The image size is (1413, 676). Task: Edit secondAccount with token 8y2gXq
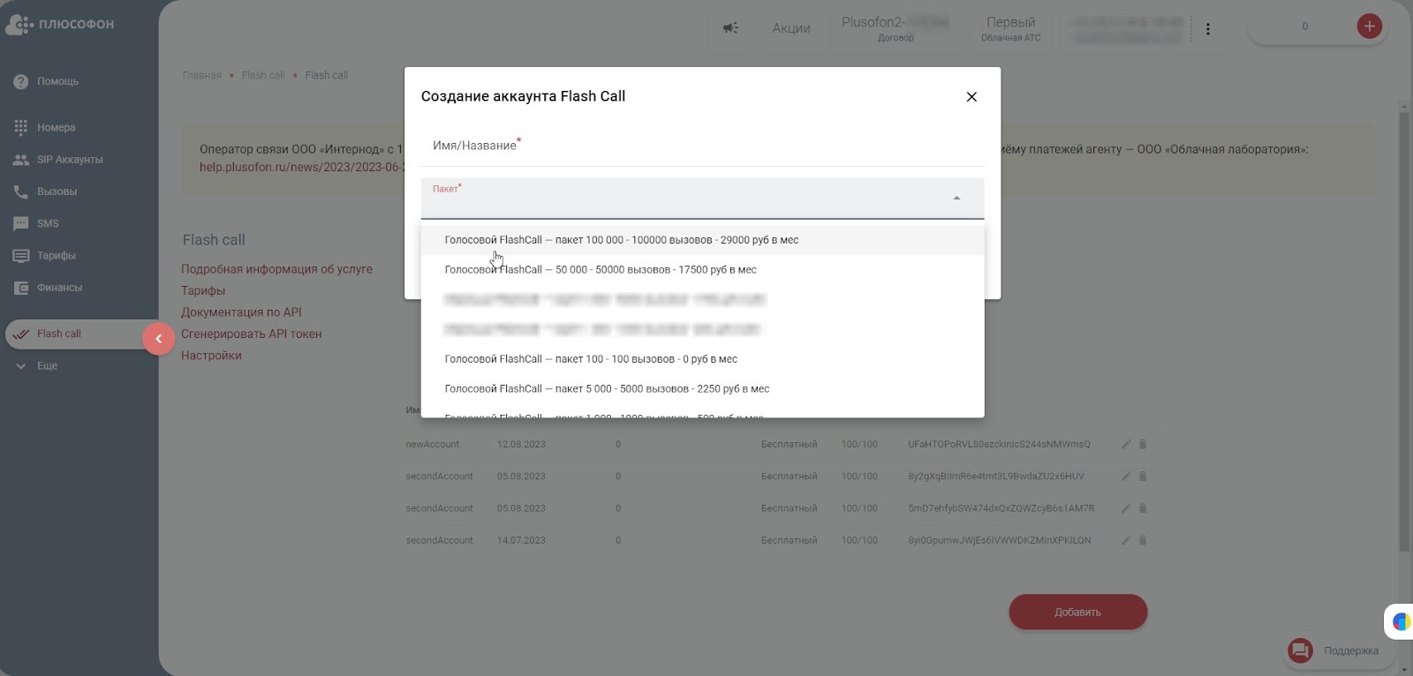(x=1126, y=477)
